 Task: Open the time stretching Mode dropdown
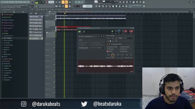click(128, 38)
